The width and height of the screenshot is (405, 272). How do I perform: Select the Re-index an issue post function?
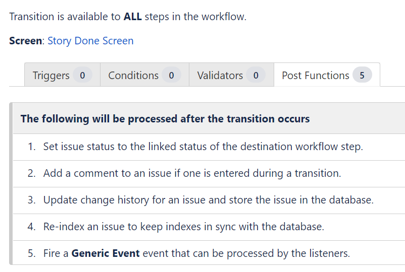pos(209,227)
